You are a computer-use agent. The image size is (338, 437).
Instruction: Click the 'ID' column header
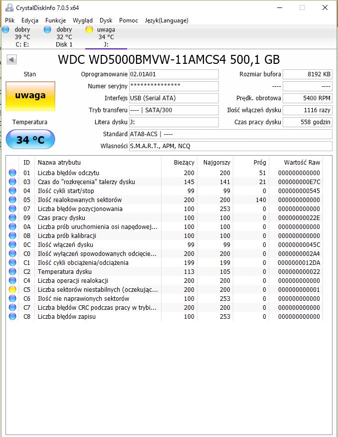tap(27, 163)
